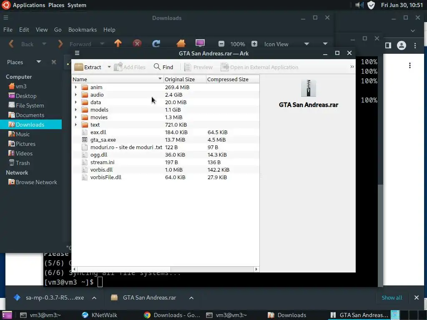Open Pictures folder in sidebar
The height and width of the screenshot is (320, 427).
coord(22,144)
